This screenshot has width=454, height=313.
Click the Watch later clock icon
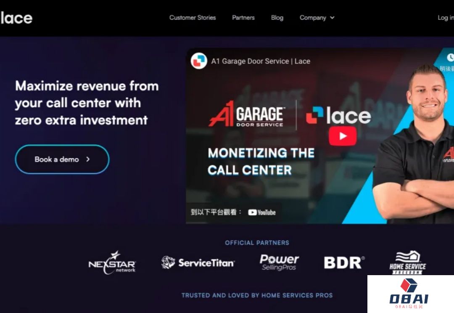(450, 57)
